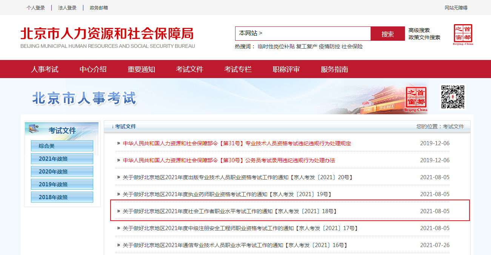This screenshot has width=491, height=255.
Task: Open the 执业药师 19号 notice
Action: pyautogui.click(x=227, y=194)
